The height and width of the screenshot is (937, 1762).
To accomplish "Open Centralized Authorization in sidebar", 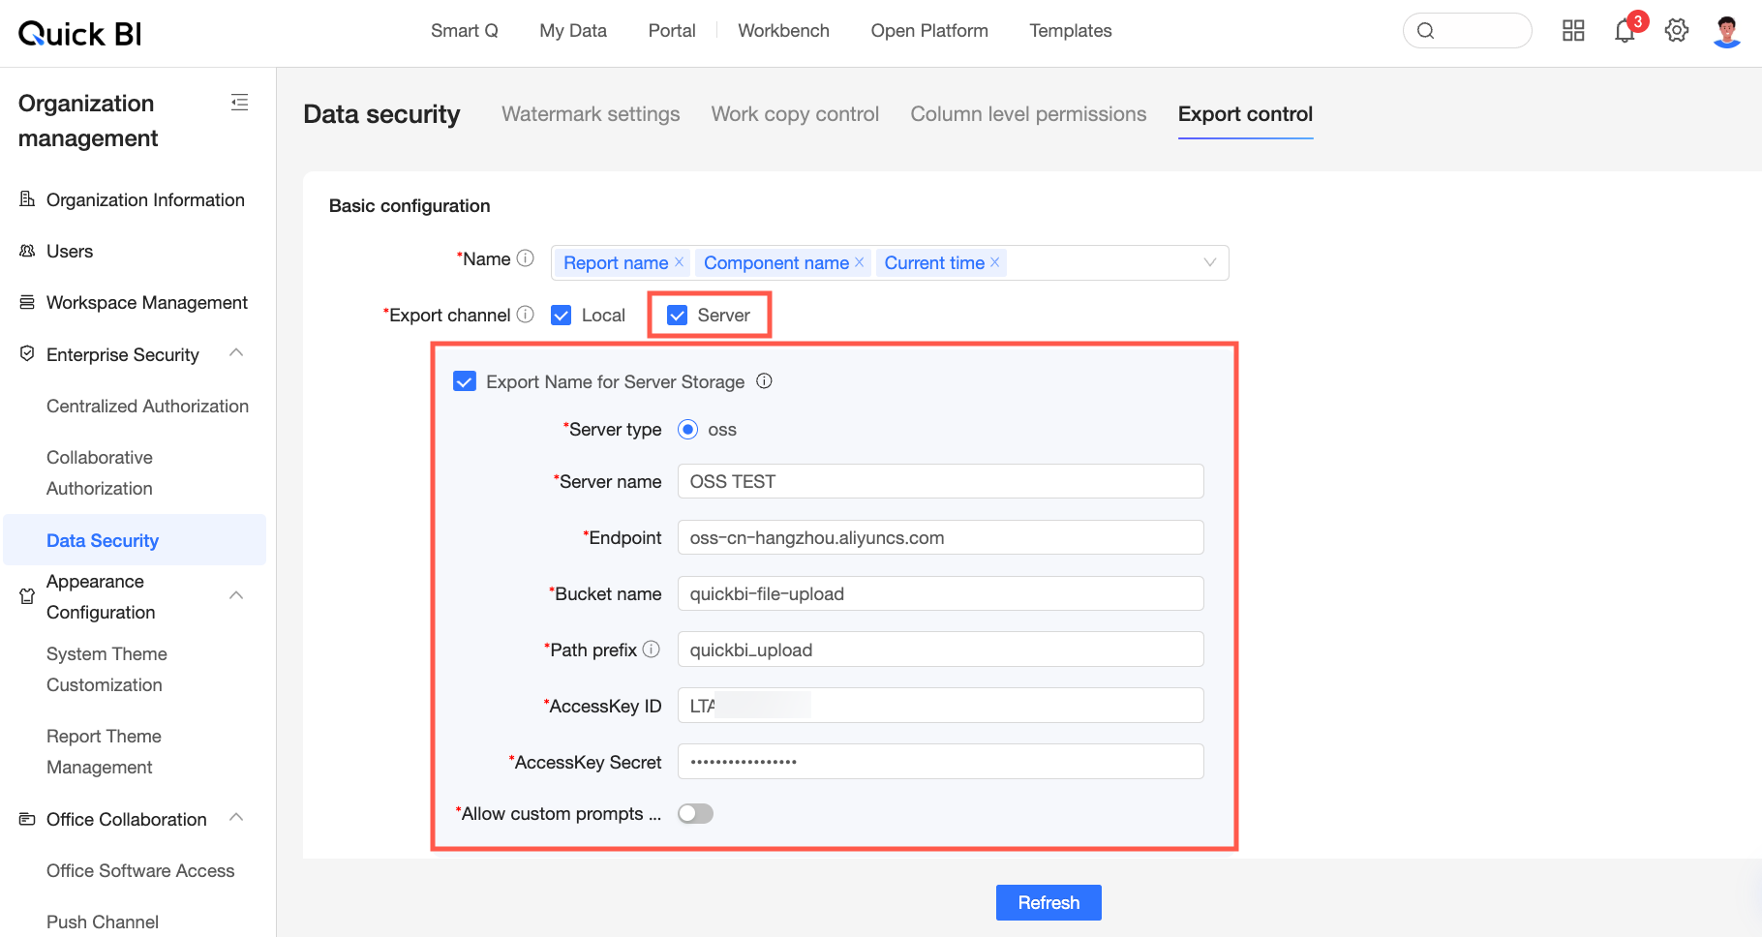I will pos(147,407).
